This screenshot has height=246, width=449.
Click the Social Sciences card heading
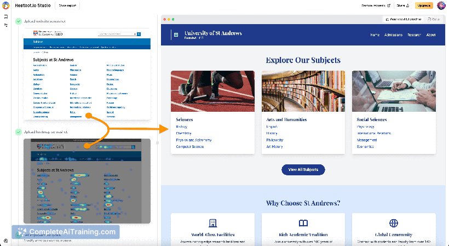[372, 119]
